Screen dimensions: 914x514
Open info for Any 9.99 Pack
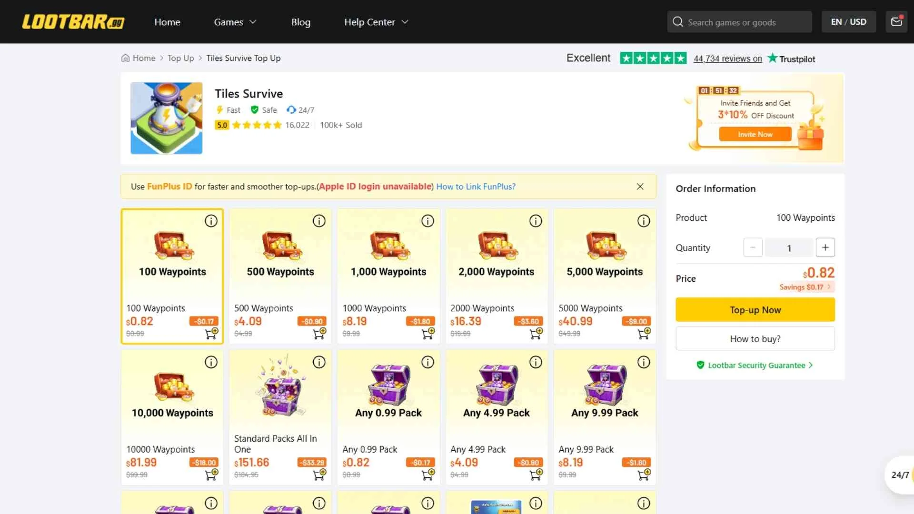tap(644, 362)
